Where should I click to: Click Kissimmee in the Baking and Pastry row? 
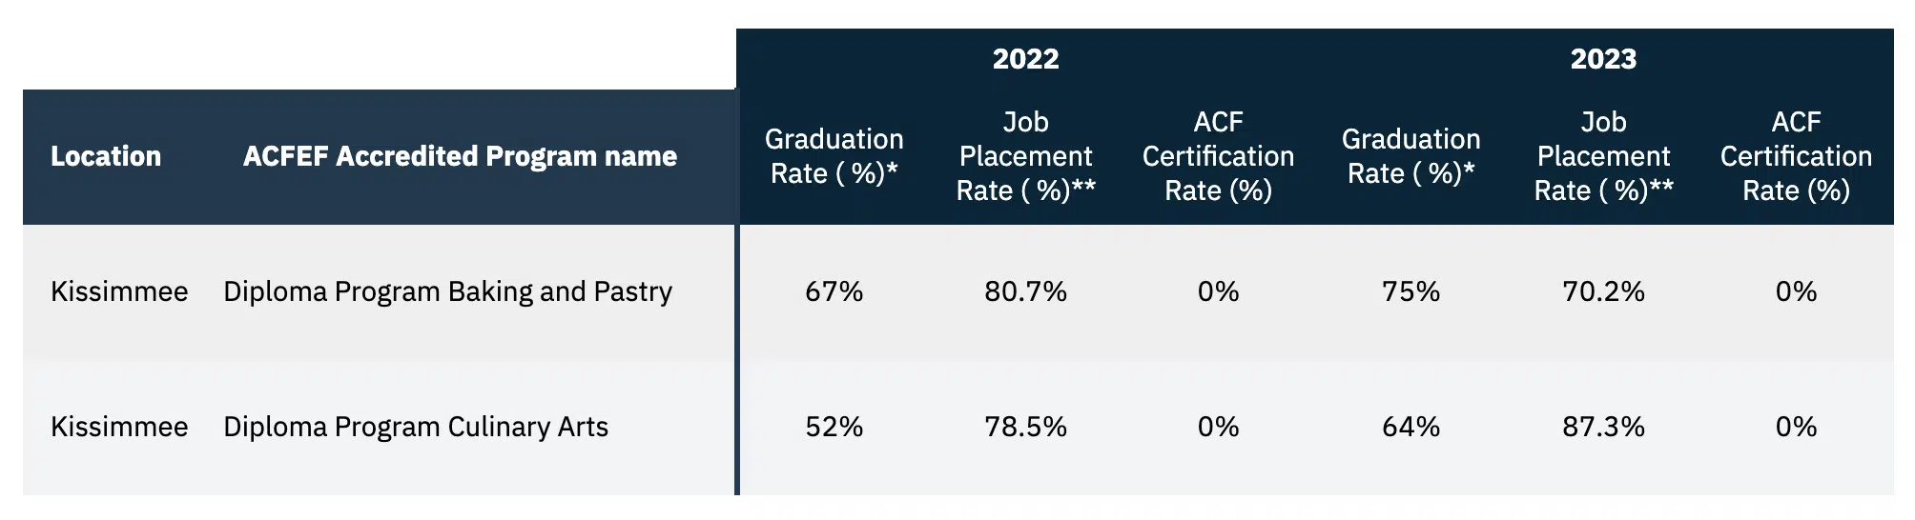coord(119,291)
